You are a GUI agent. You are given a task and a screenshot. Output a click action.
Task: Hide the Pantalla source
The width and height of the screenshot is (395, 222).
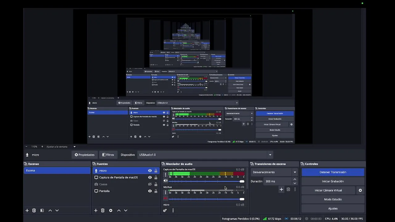pos(150,191)
